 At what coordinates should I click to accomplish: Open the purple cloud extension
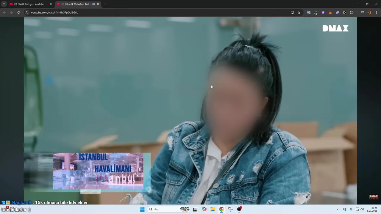(337, 12)
